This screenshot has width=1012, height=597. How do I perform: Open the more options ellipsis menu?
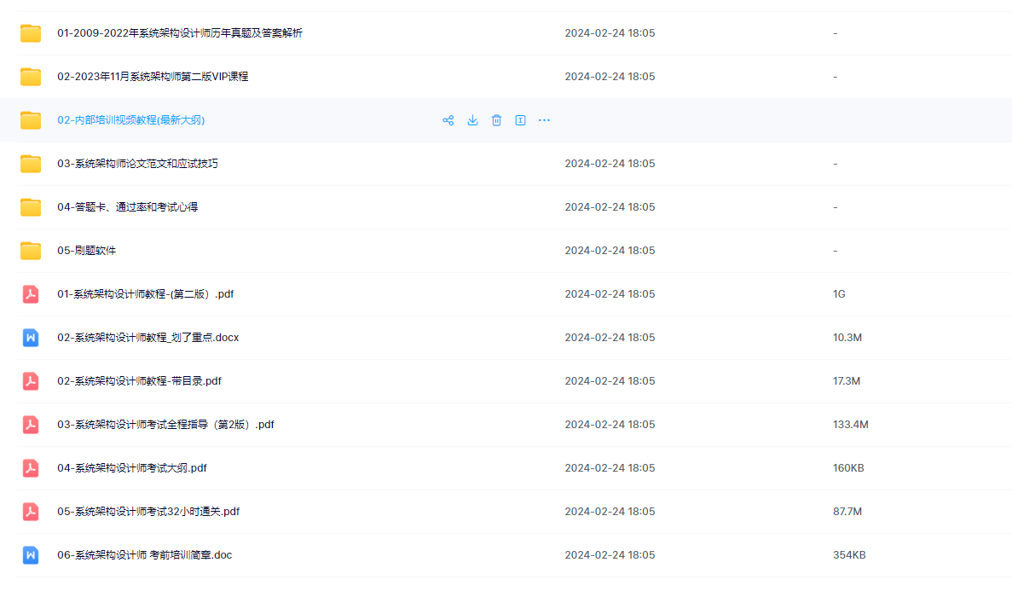tap(544, 120)
